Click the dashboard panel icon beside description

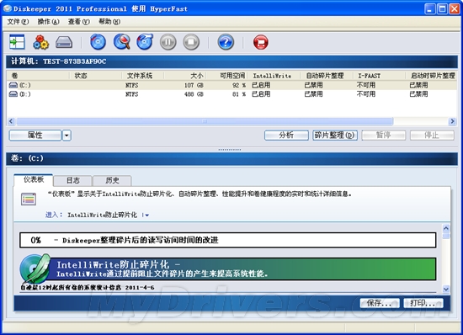click(29, 199)
